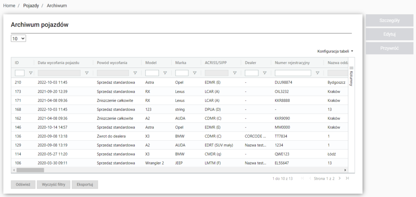Go to Home breadcrumb link

click(x=9, y=6)
